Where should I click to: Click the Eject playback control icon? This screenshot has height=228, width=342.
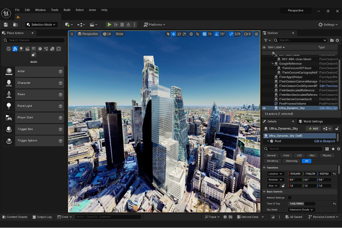coord(128,25)
